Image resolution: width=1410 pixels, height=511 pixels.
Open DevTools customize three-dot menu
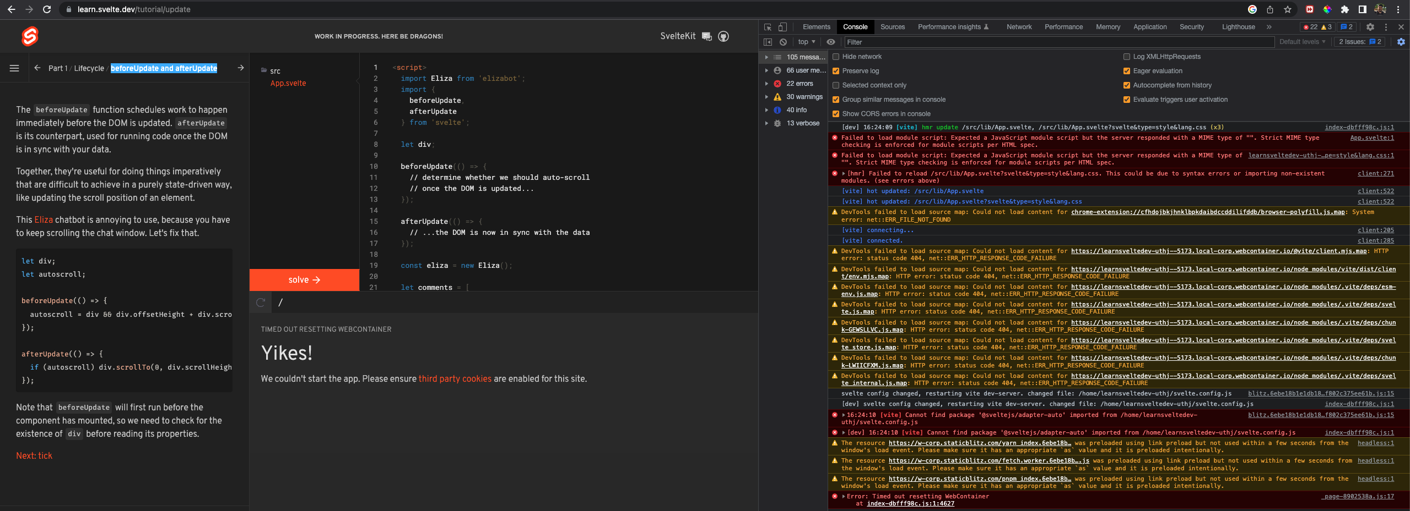pyautogui.click(x=1386, y=27)
